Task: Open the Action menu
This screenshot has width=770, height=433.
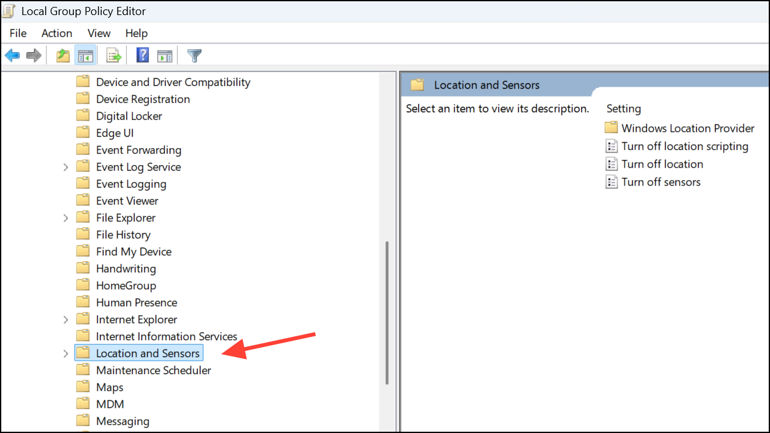Action: pyautogui.click(x=57, y=33)
